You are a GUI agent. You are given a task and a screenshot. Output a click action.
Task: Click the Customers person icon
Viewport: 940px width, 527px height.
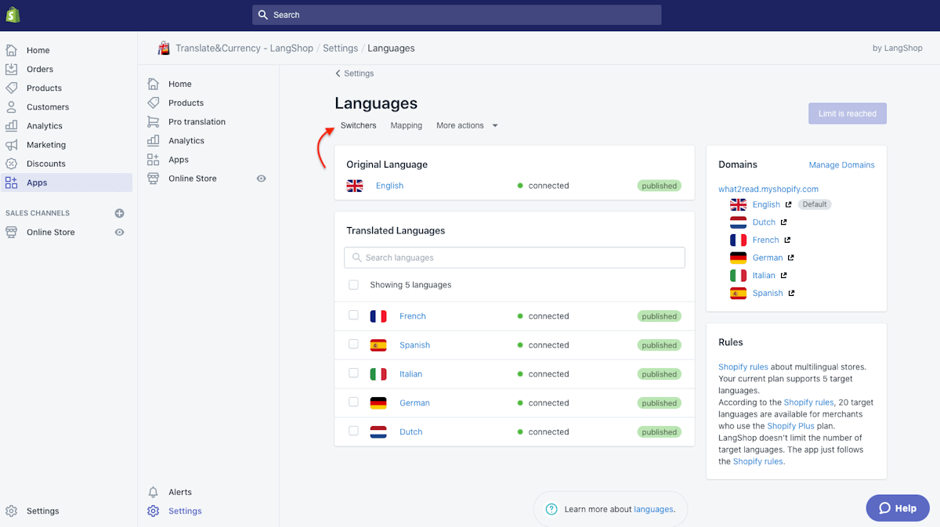(x=11, y=106)
